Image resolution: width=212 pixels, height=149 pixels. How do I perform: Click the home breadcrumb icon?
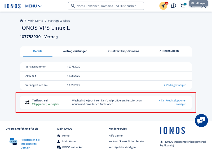coord(21,21)
